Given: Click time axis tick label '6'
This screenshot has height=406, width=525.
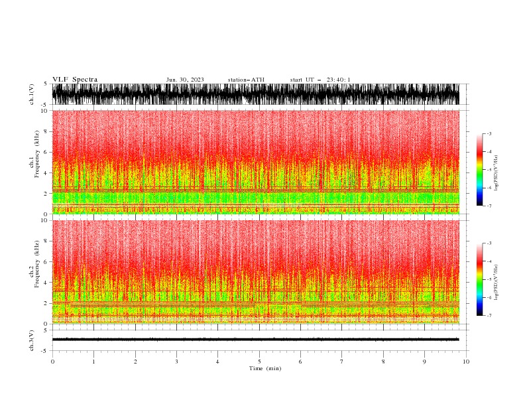Looking at the screenshot, I should pyautogui.click(x=300, y=362).
